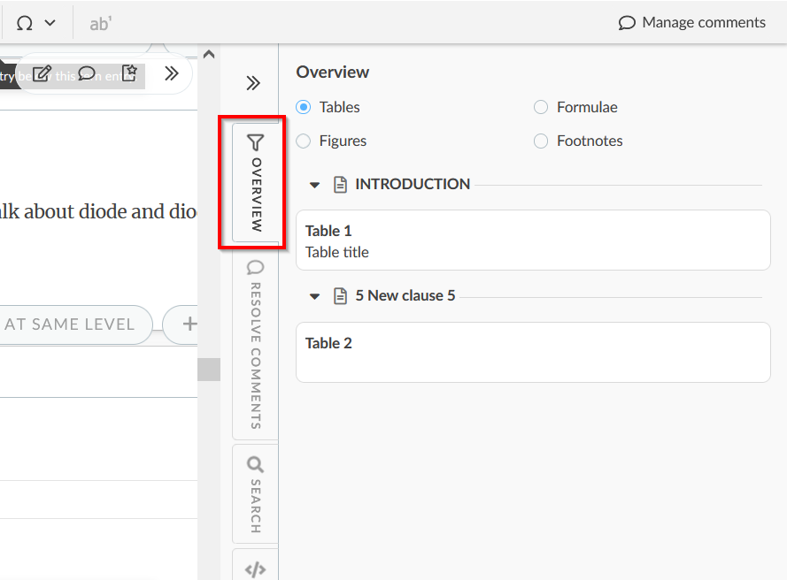Open the Search side tab

pos(255,493)
